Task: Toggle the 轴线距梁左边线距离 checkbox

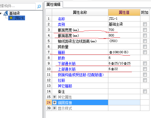Action: [145, 41]
